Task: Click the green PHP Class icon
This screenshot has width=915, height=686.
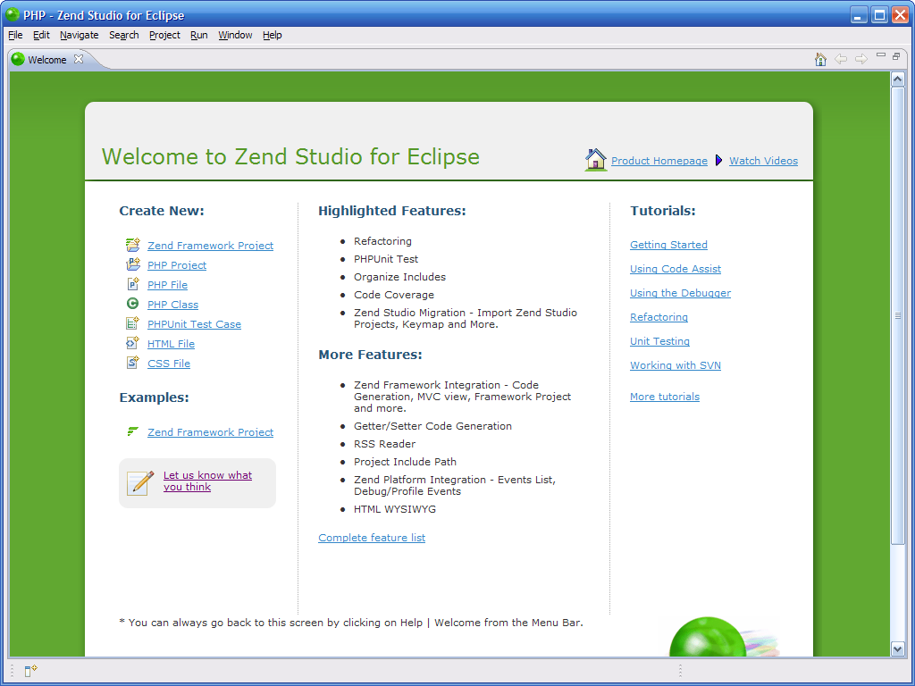Action: [x=132, y=304]
